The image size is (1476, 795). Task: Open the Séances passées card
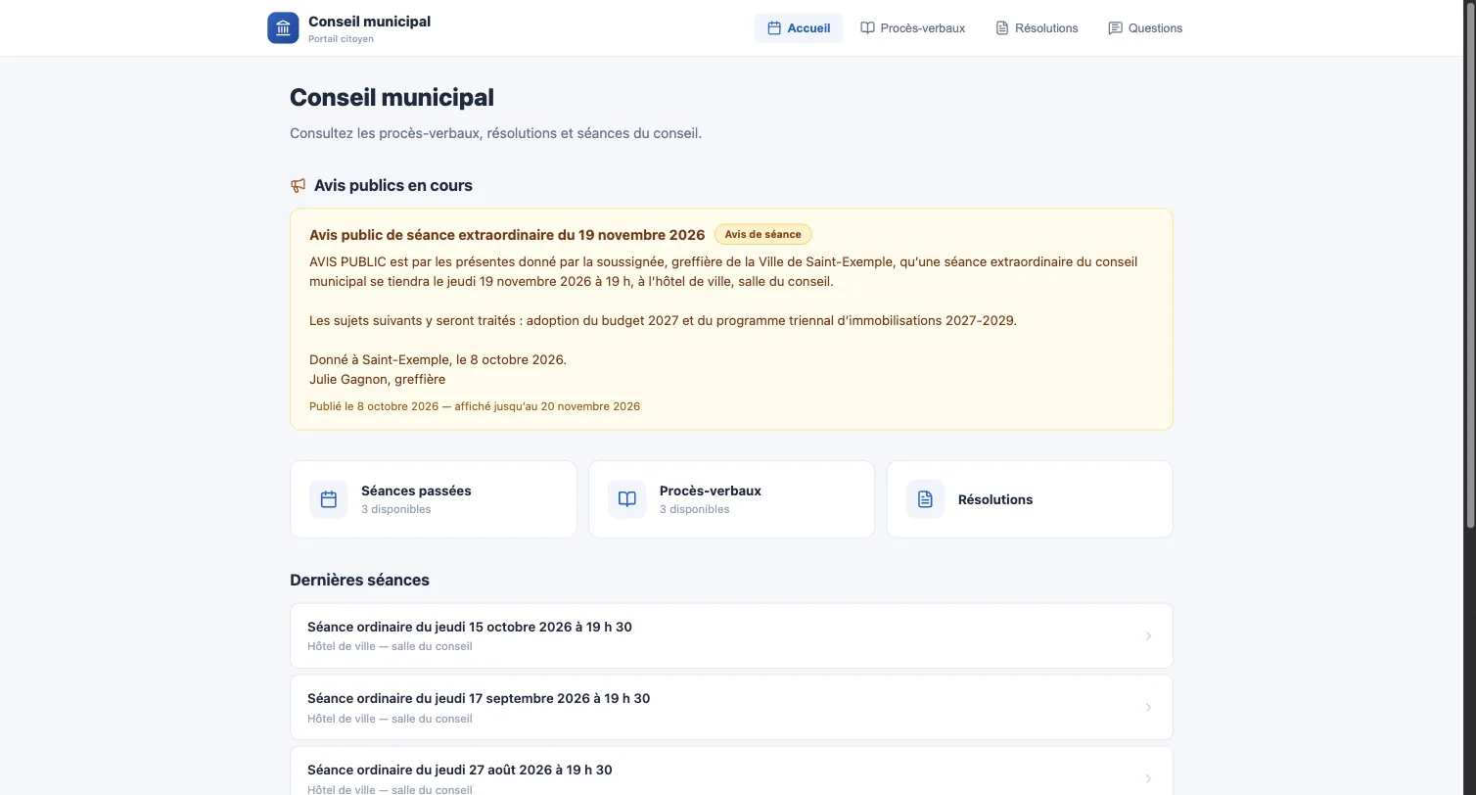point(434,499)
